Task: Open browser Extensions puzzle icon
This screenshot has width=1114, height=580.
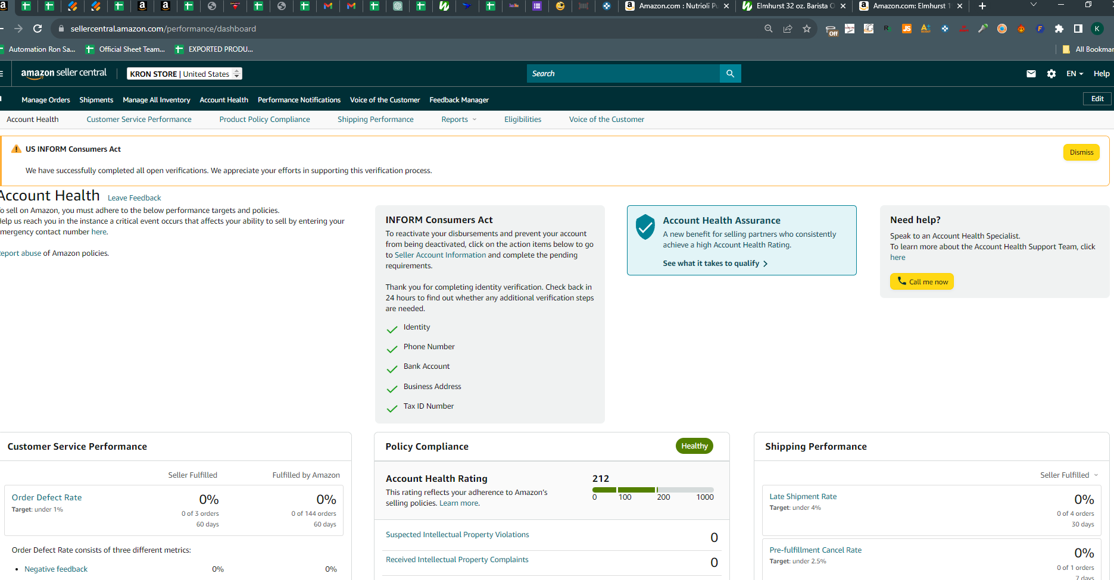Action: pyautogui.click(x=1059, y=29)
